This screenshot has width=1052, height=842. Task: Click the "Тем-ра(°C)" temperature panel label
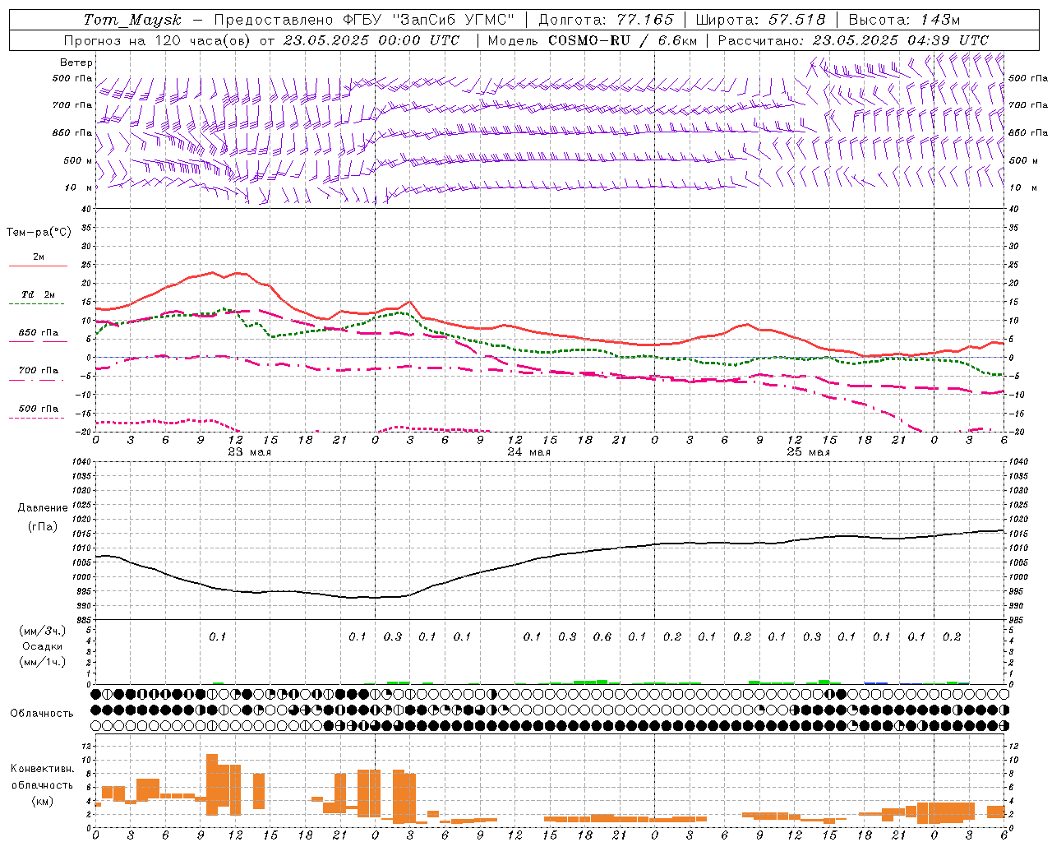(x=39, y=233)
